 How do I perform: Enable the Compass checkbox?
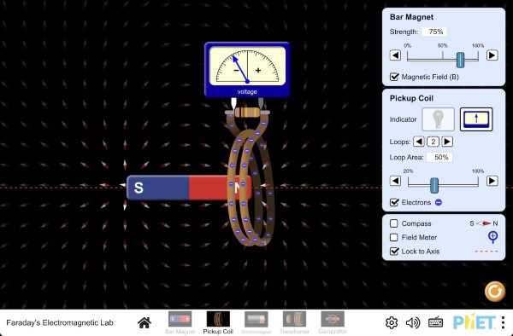(394, 223)
